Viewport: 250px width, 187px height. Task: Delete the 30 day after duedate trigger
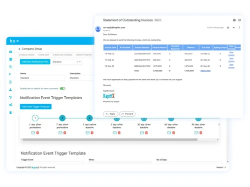pos(146,133)
